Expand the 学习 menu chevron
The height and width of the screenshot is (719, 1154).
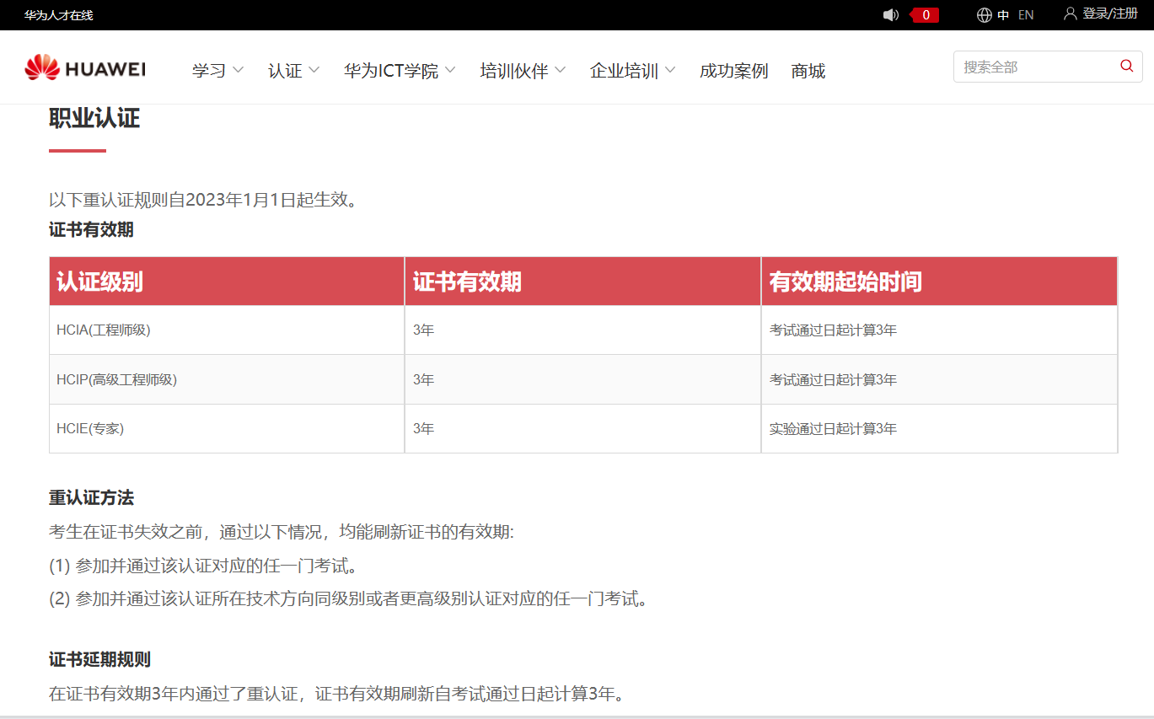click(238, 70)
